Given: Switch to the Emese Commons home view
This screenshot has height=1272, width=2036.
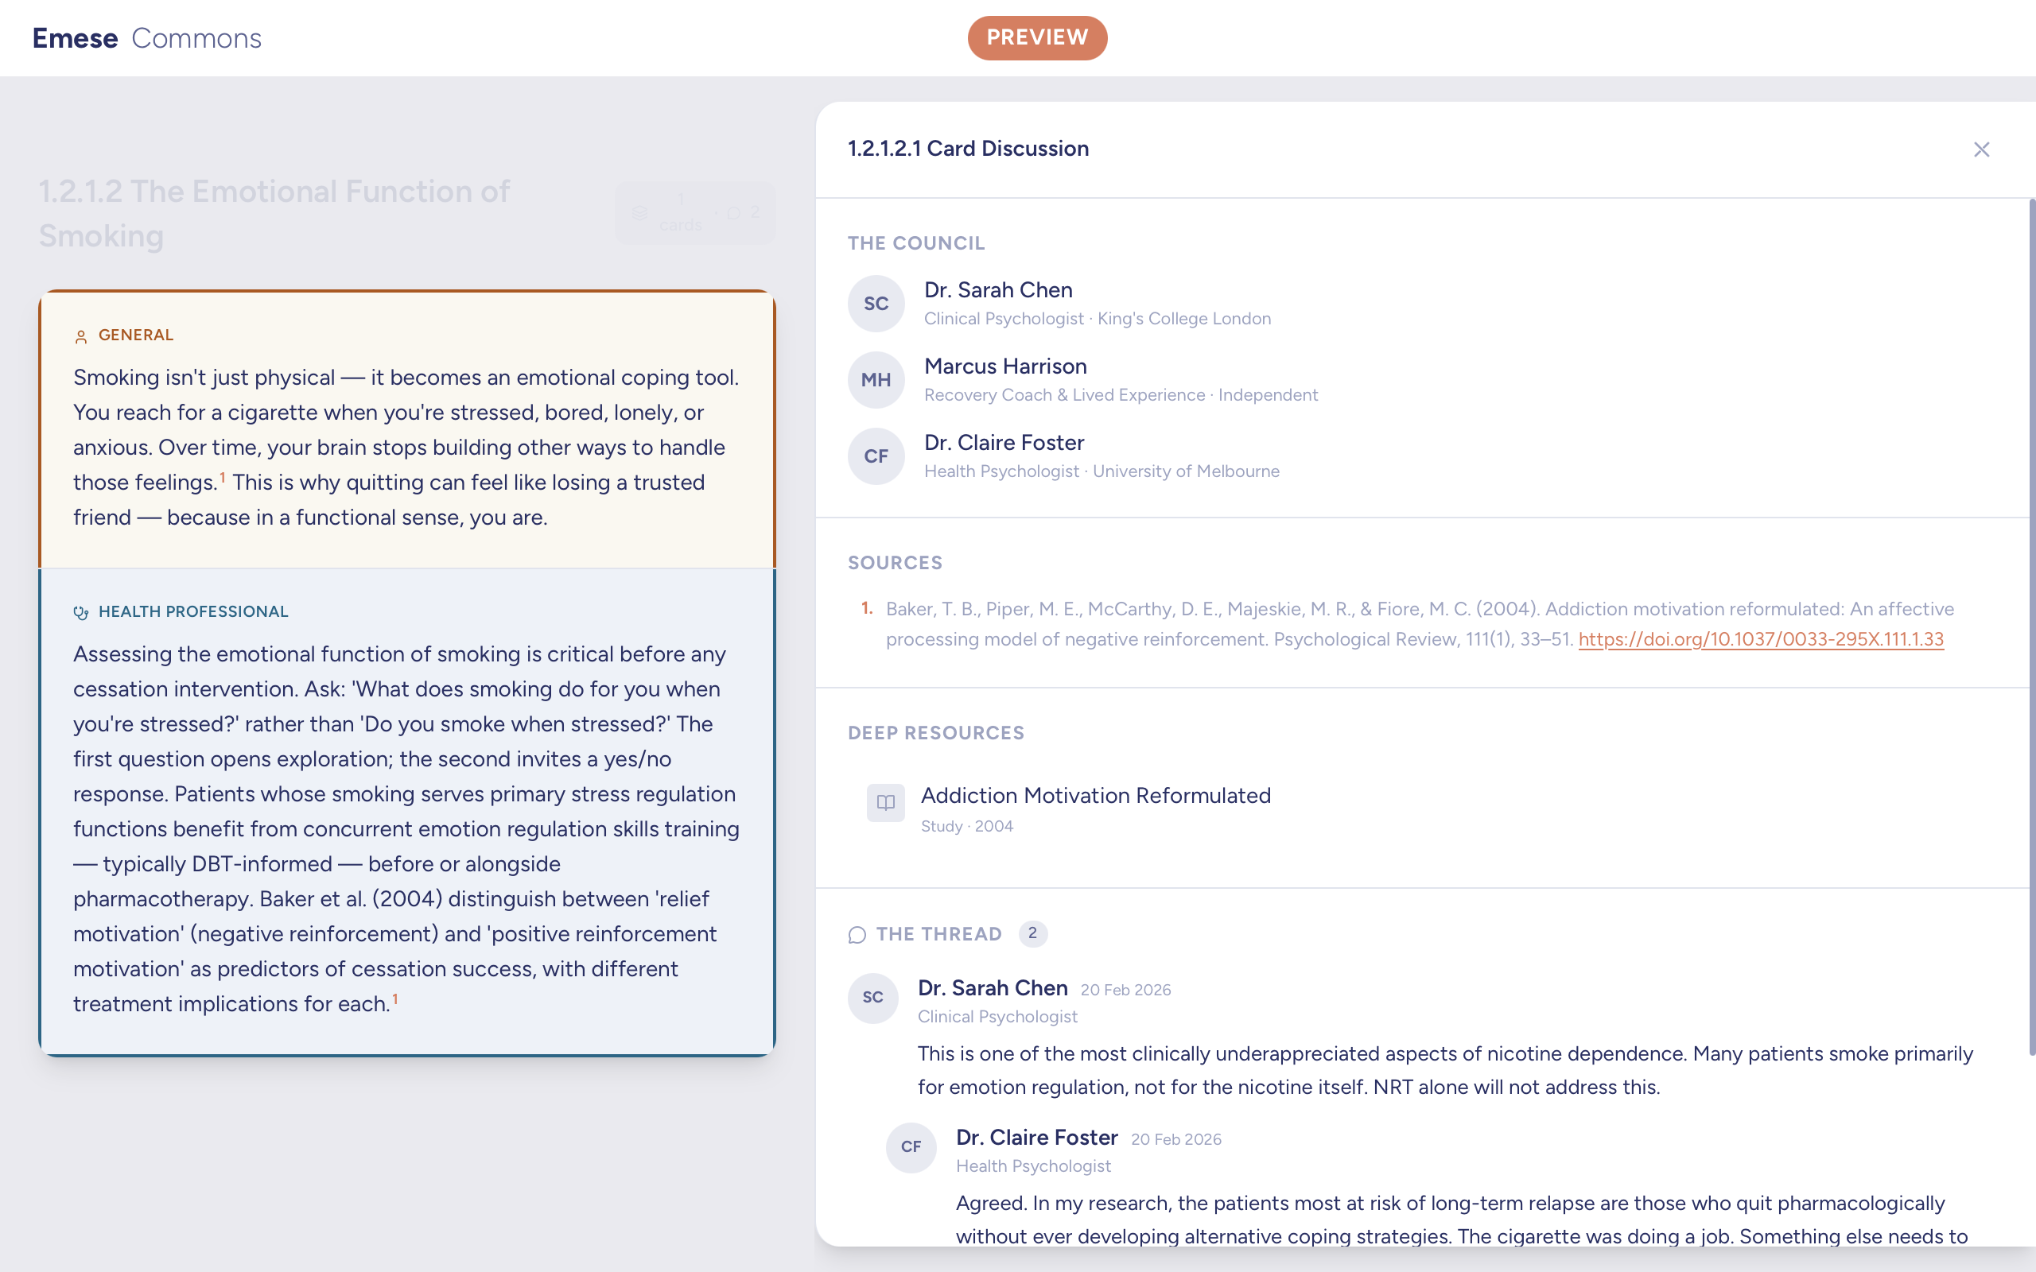Looking at the screenshot, I should coord(147,37).
